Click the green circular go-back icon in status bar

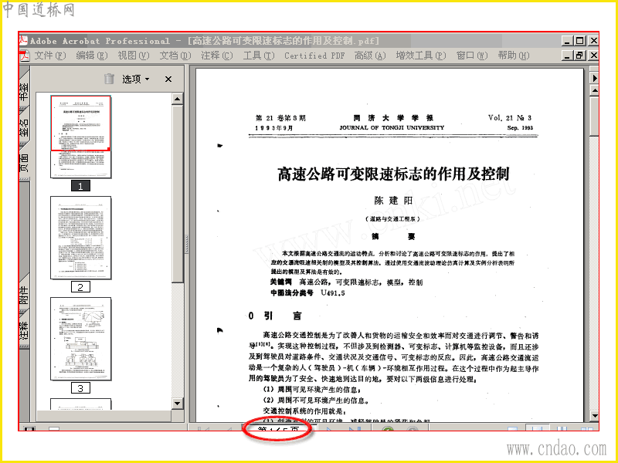388,429
